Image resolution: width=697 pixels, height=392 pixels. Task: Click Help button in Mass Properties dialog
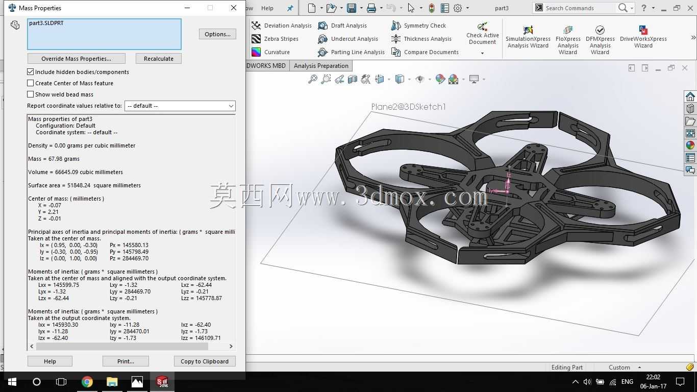tap(50, 361)
